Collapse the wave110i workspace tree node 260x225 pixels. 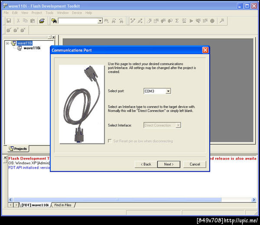(x=7, y=43)
